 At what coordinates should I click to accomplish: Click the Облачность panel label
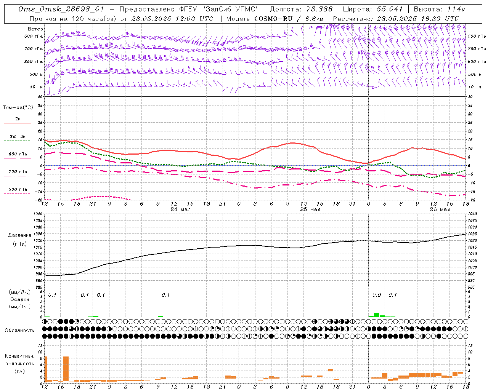coord(19,330)
